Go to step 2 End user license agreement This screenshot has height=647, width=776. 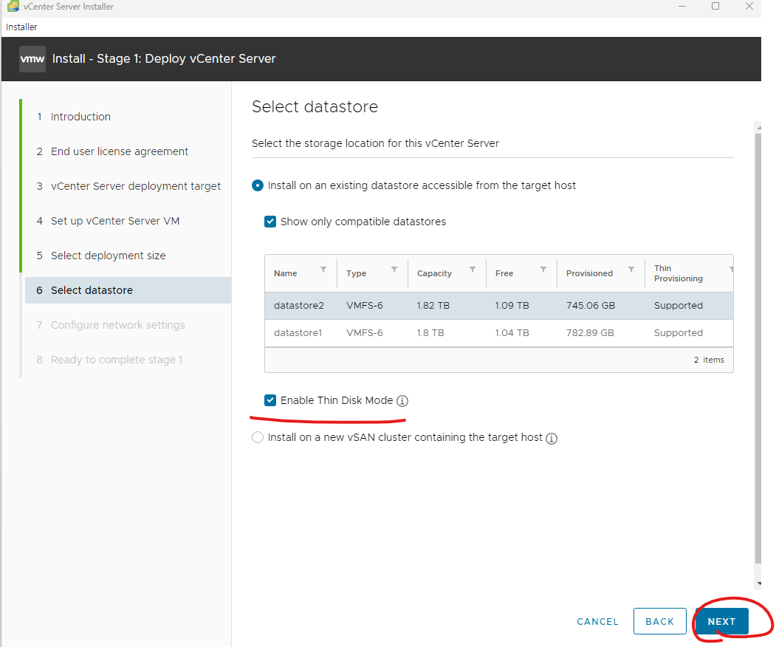pos(120,151)
